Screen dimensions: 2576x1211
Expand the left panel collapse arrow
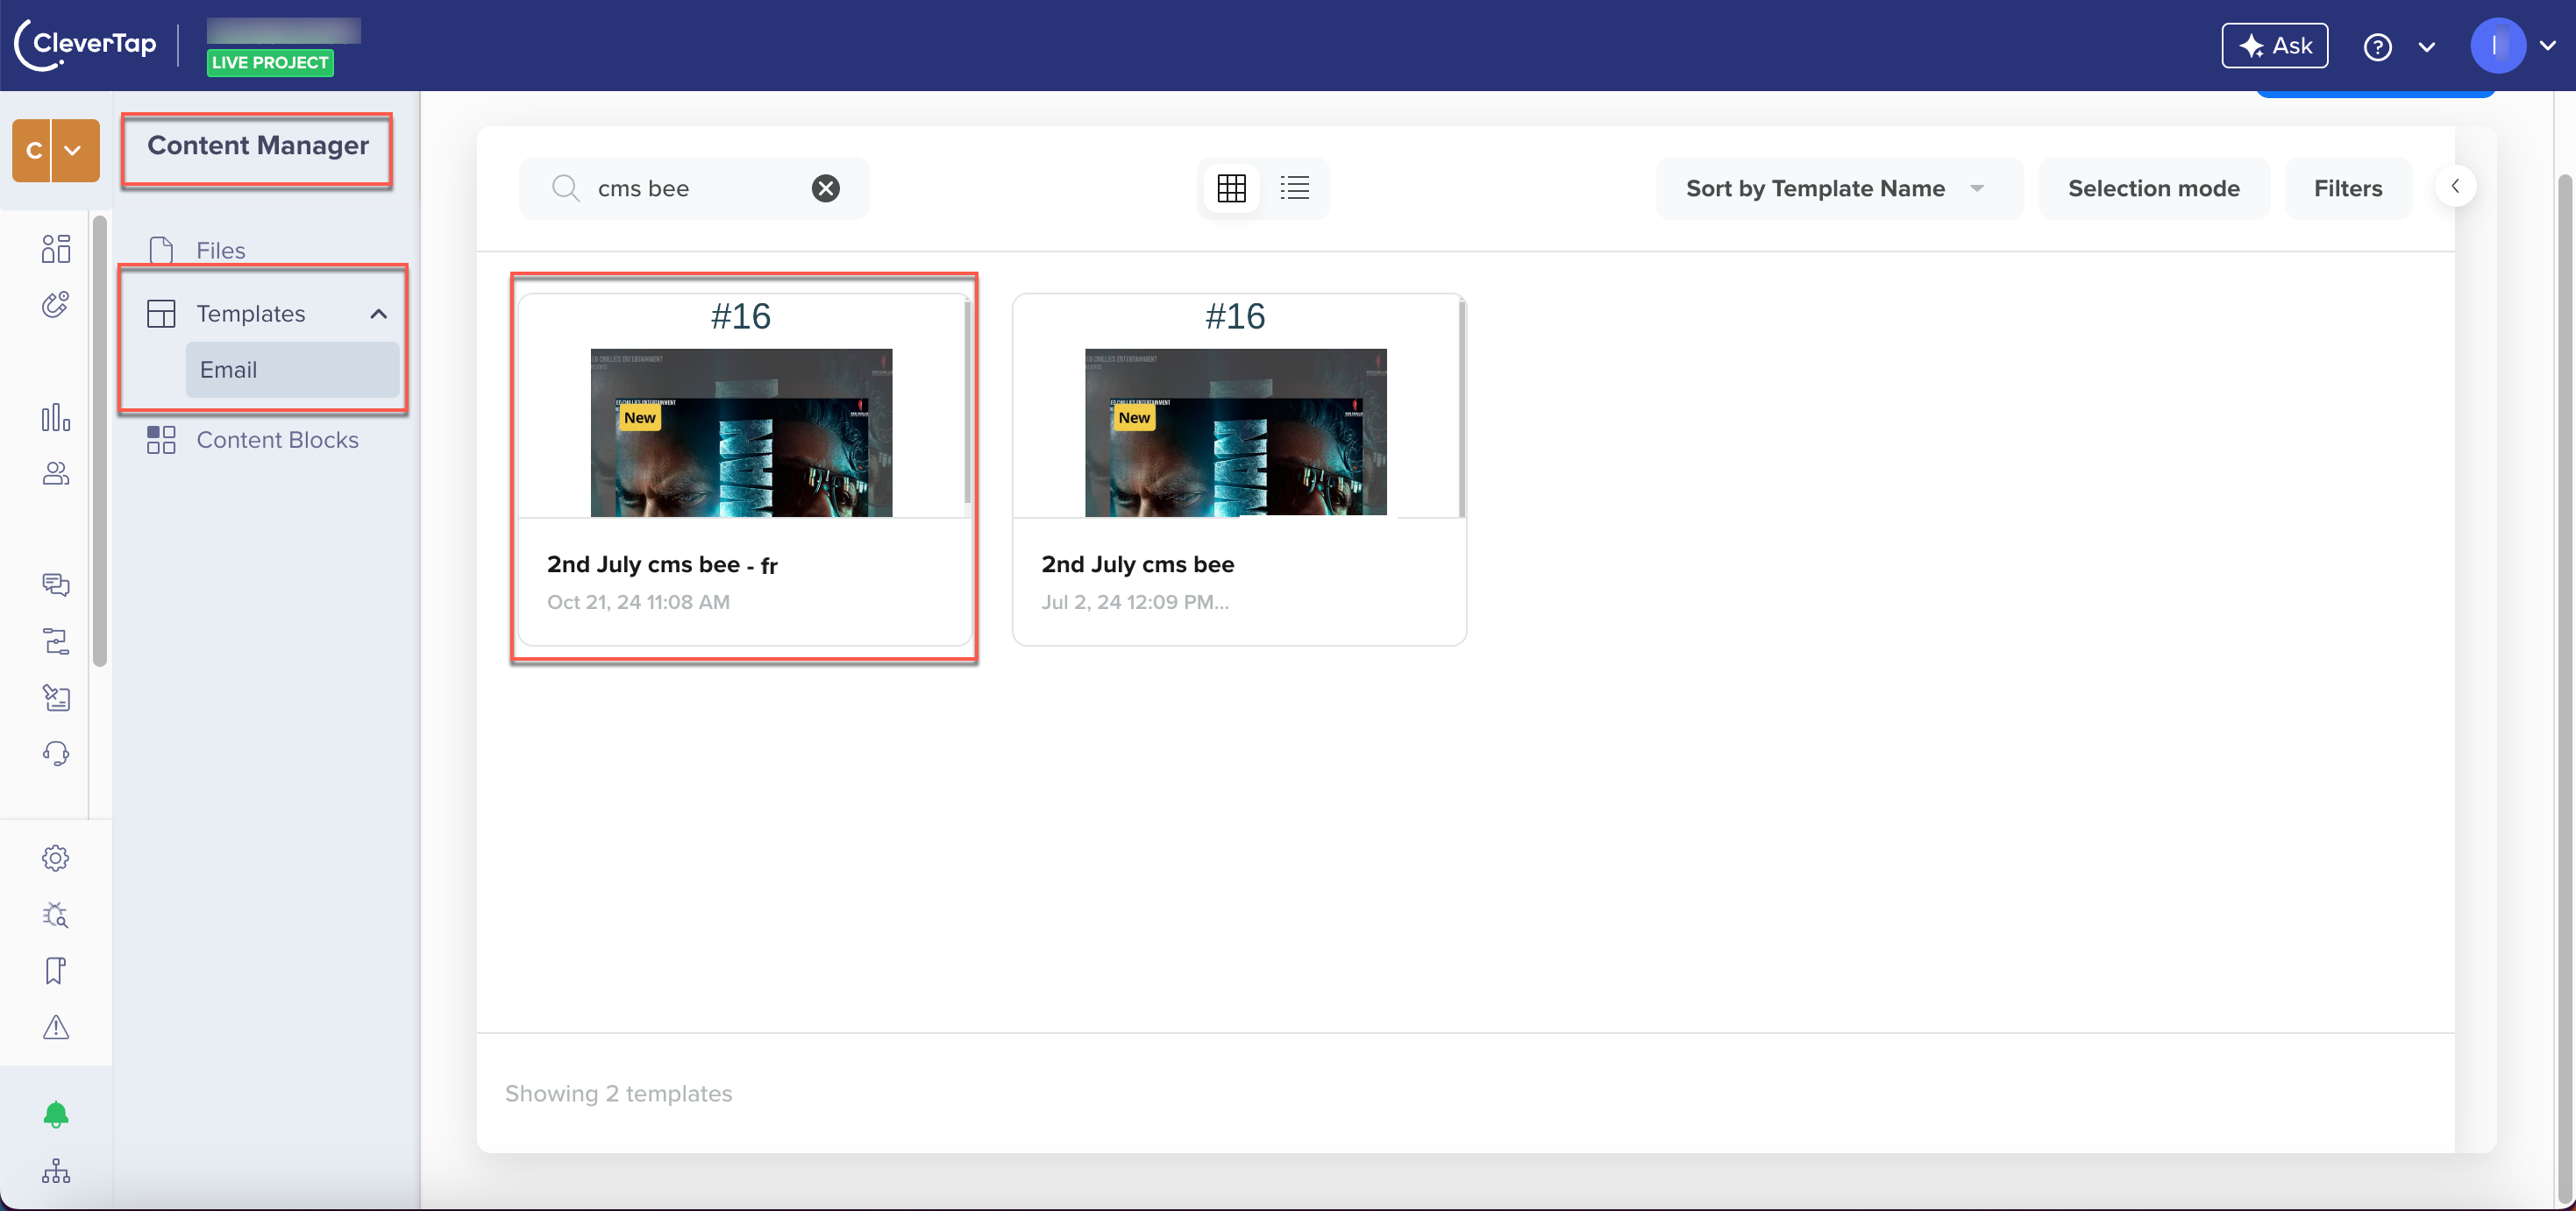tap(2456, 186)
